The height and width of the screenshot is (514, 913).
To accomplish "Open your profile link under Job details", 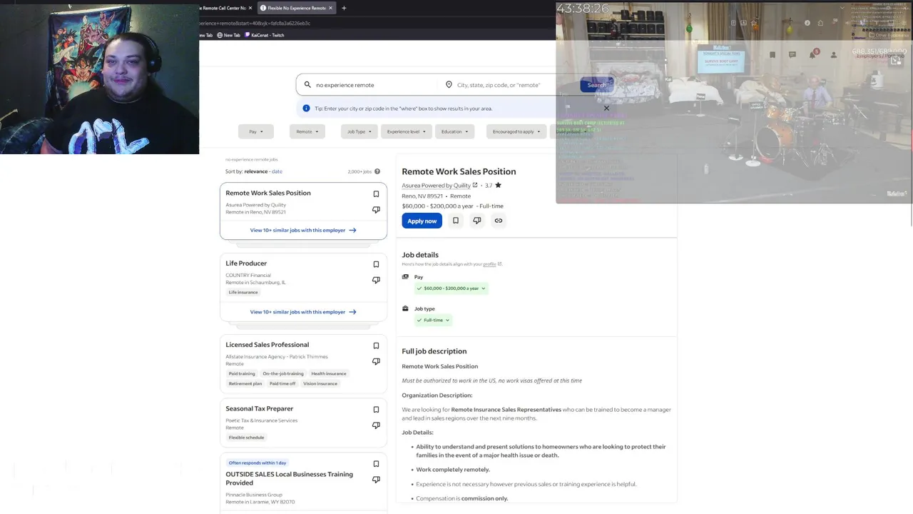I will 489,264.
